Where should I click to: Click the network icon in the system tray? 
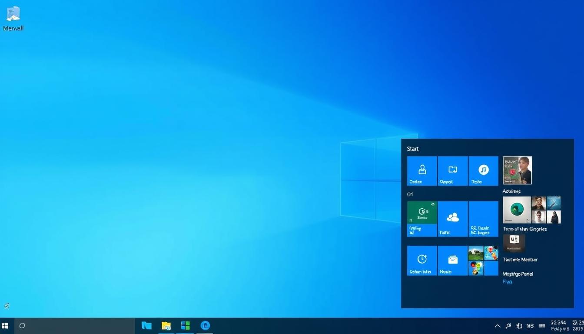508,325
